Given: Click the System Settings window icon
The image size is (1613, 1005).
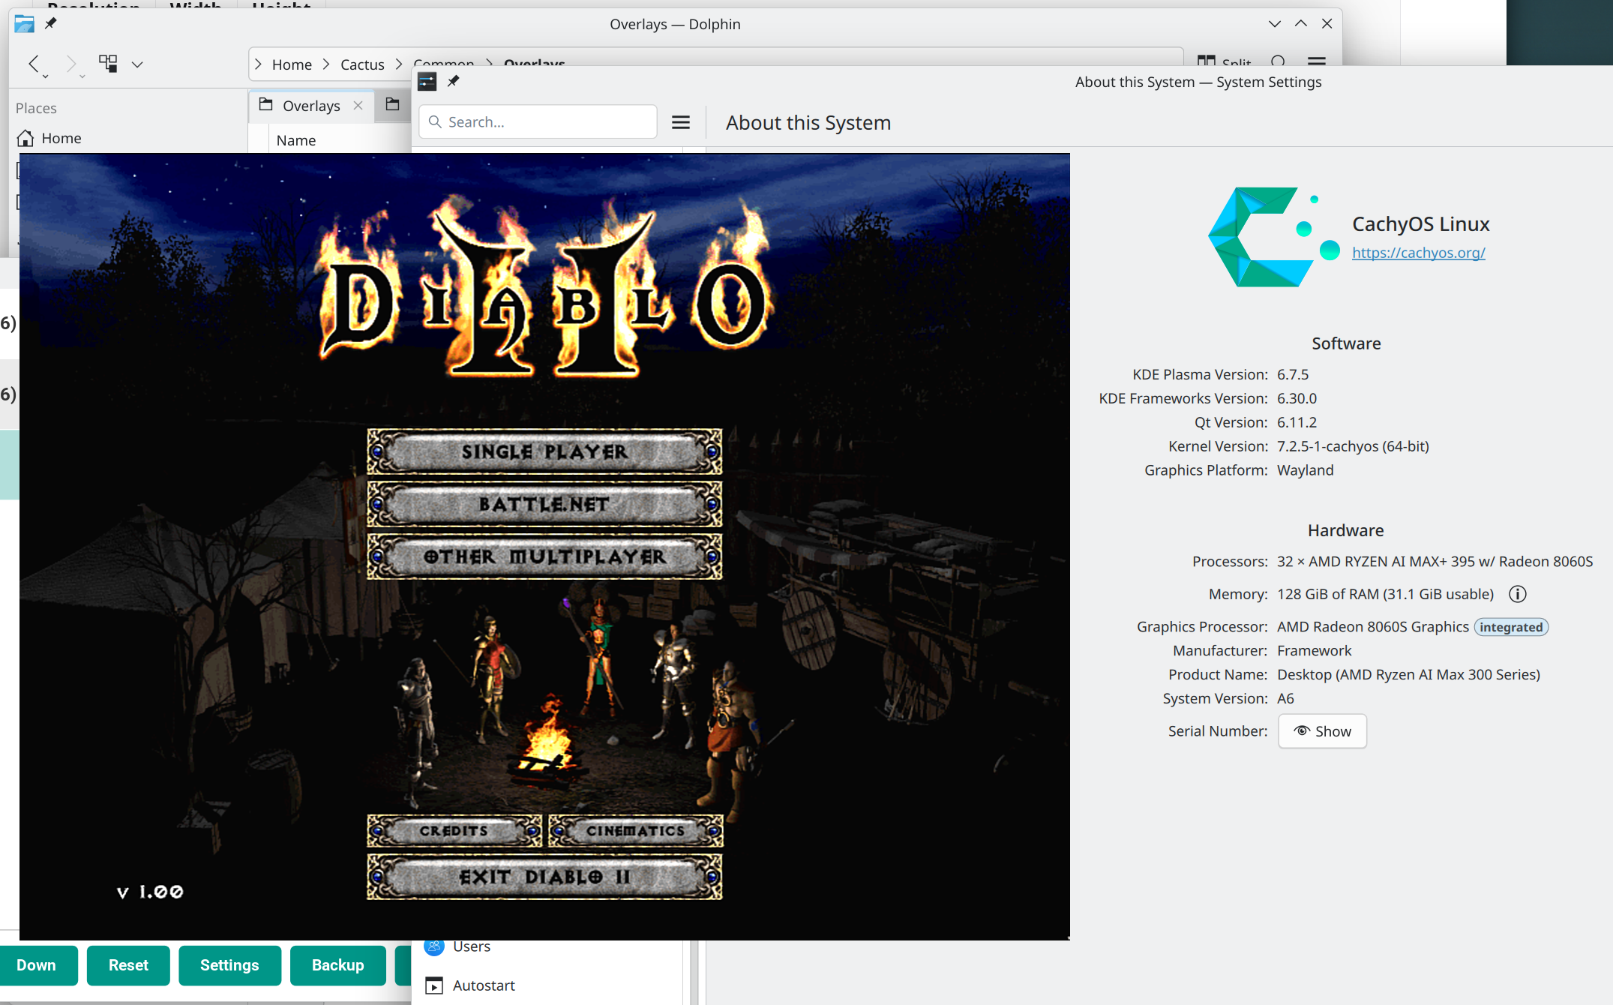Looking at the screenshot, I should point(427,82).
